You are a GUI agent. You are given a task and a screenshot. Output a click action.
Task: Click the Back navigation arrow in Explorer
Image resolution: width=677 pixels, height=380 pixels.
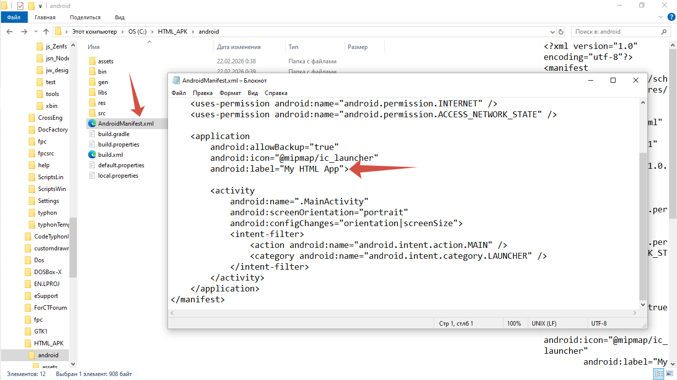(x=9, y=32)
